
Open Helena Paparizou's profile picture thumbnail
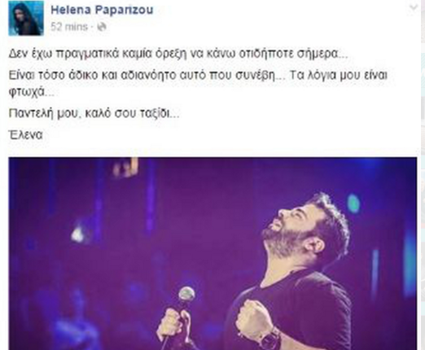(x=26, y=18)
